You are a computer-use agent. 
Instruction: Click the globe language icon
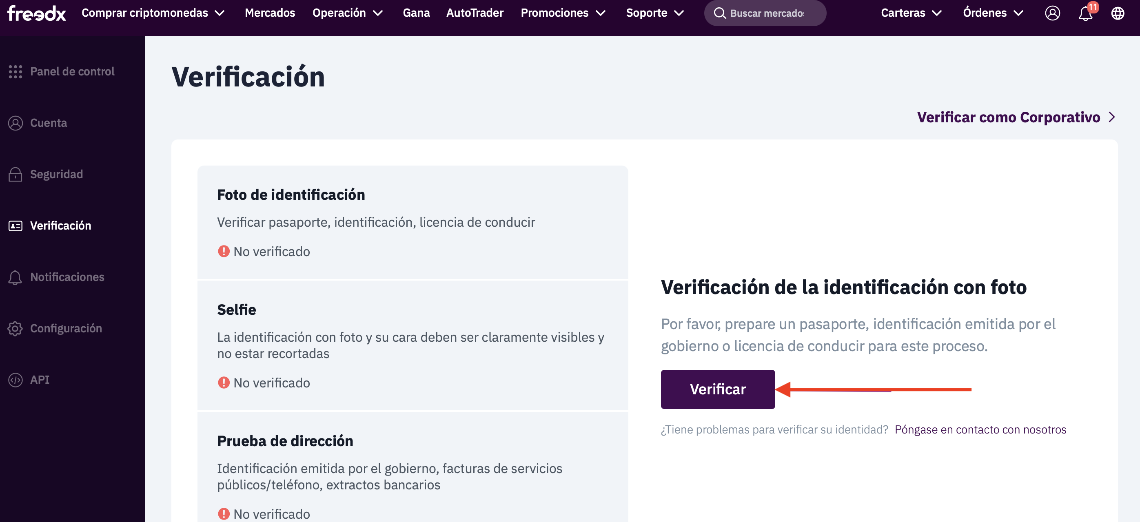[1118, 13]
